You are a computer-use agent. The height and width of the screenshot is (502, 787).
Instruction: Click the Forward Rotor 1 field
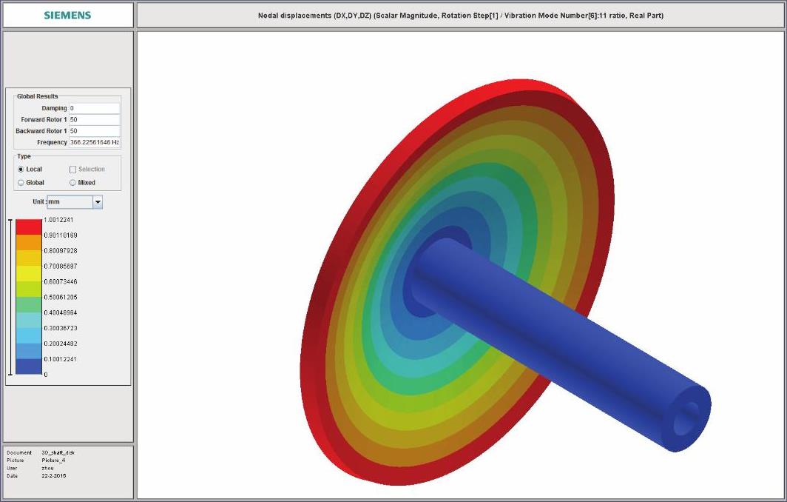pos(94,119)
